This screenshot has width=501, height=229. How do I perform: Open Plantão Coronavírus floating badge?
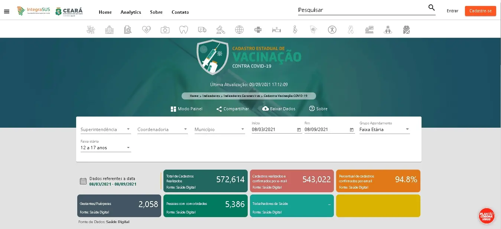pyautogui.click(x=486, y=216)
